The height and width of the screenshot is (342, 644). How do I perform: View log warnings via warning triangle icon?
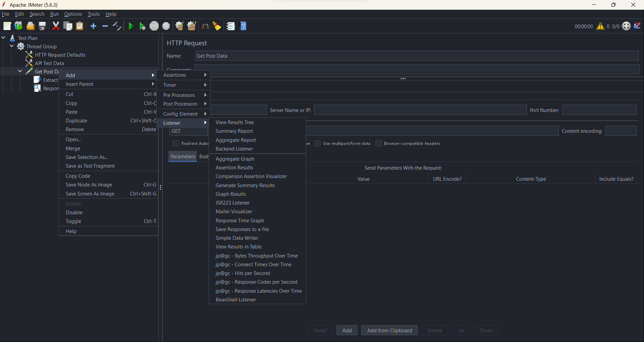click(x=600, y=26)
